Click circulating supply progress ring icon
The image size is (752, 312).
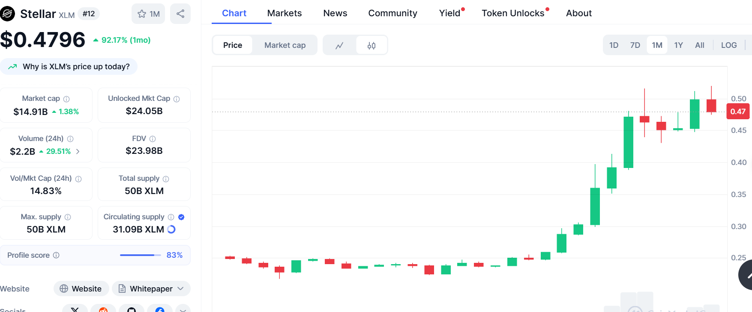pos(171,230)
